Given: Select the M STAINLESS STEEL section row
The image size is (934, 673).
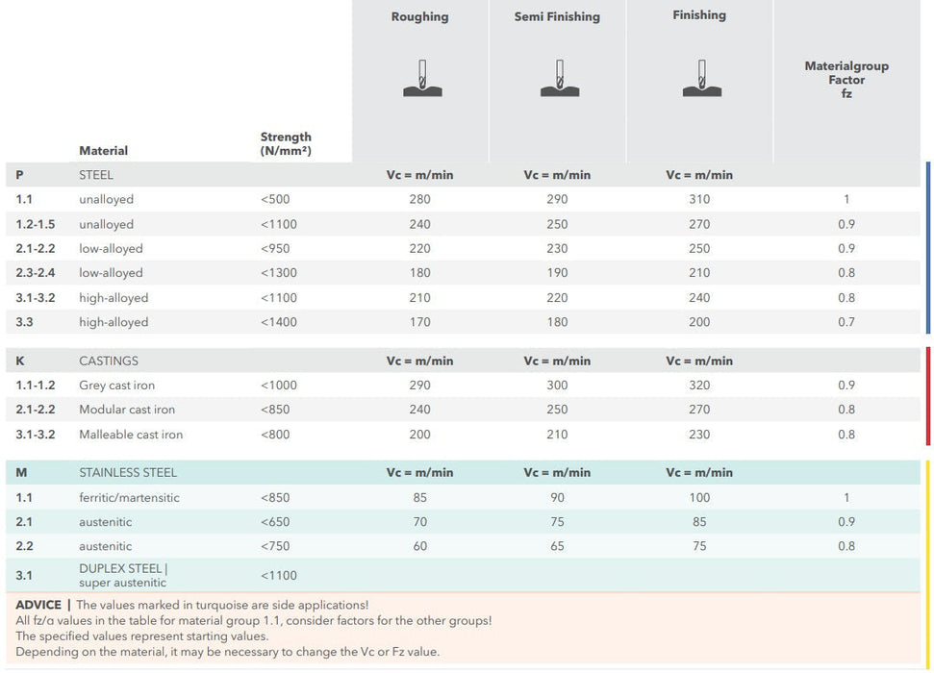Looking at the screenshot, I should [x=128, y=472].
